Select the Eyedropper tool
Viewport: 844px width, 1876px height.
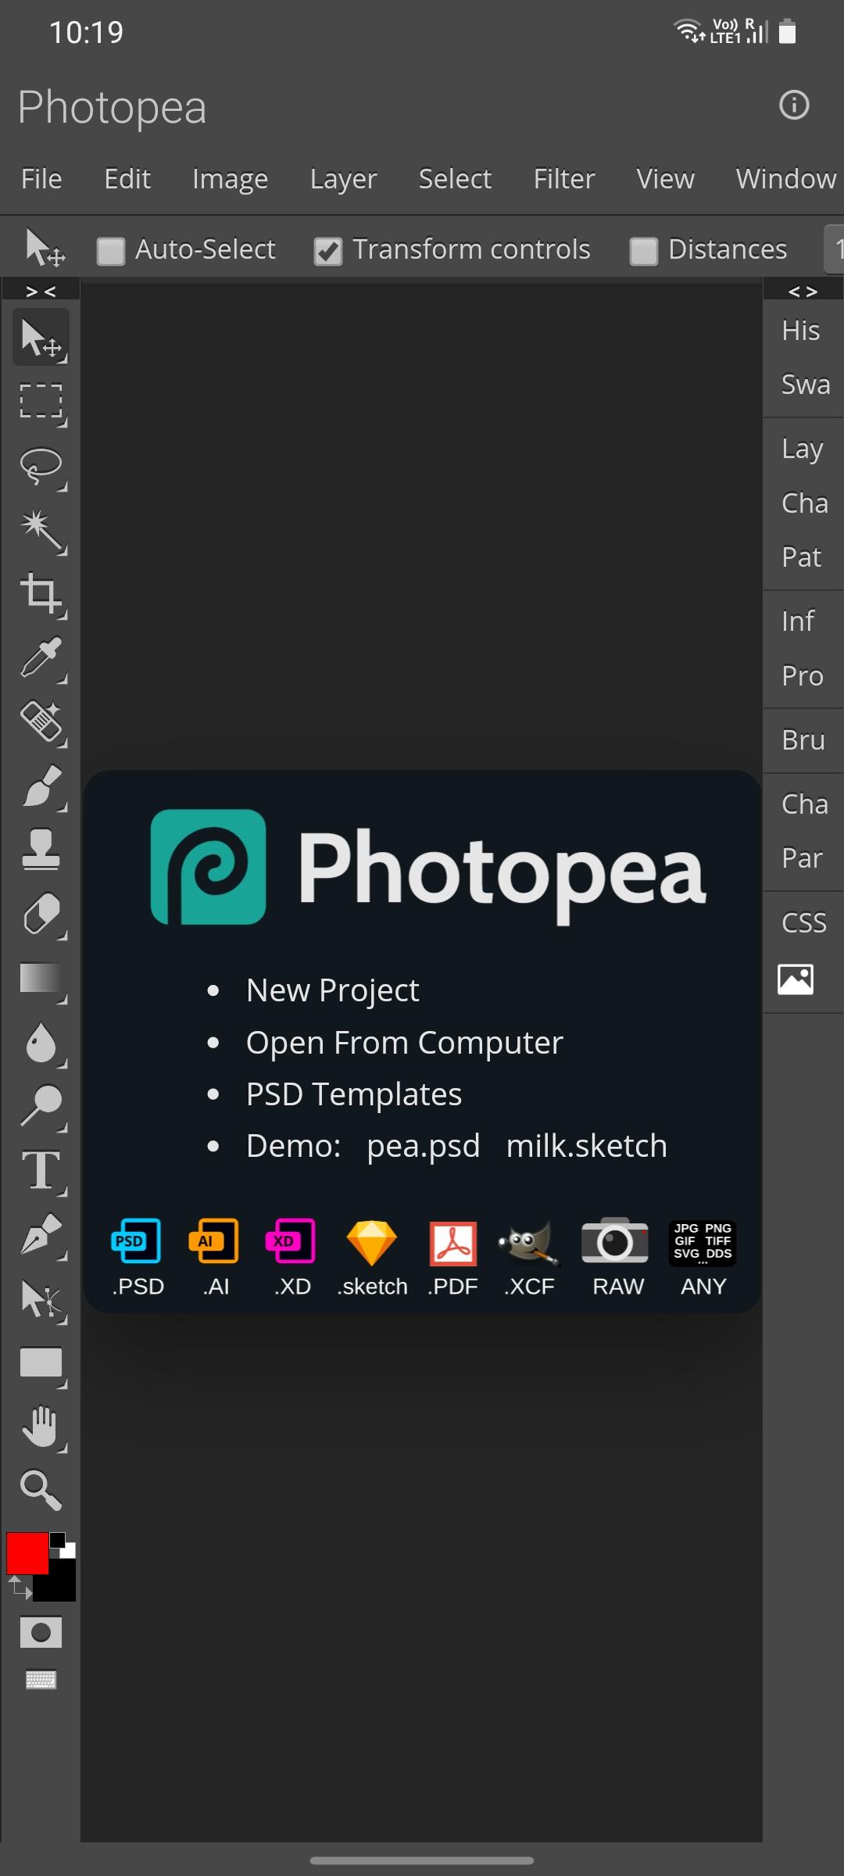[41, 658]
